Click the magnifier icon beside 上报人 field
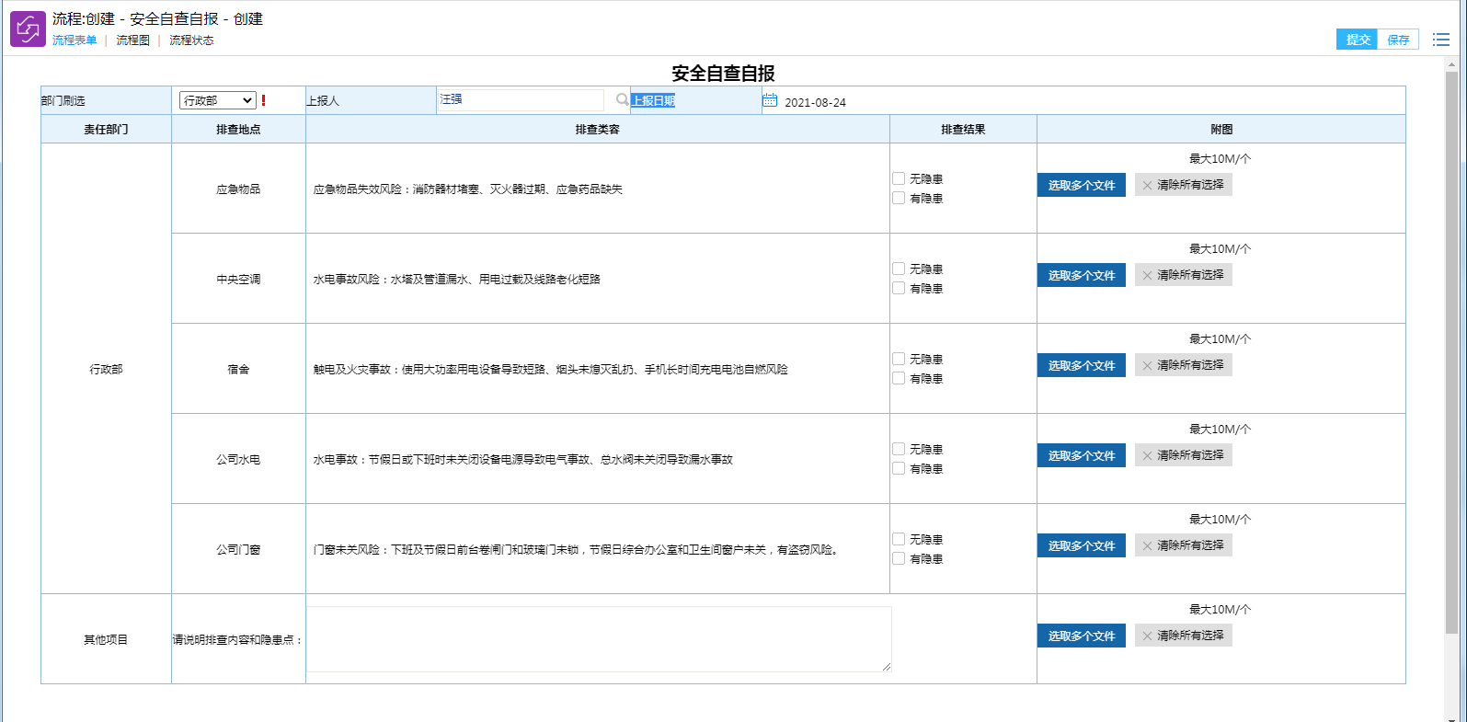Image resolution: width=1467 pixels, height=722 pixels. click(623, 100)
